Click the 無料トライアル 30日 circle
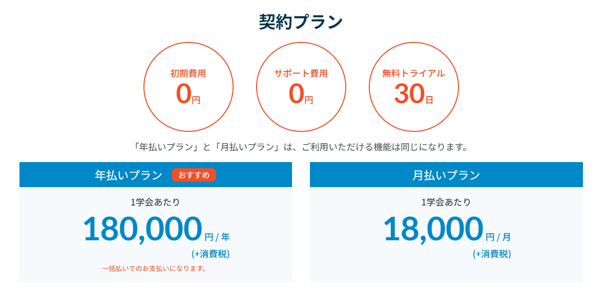606x295 pixels. pos(413,87)
